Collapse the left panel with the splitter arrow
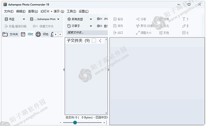 click(x=64, y=70)
